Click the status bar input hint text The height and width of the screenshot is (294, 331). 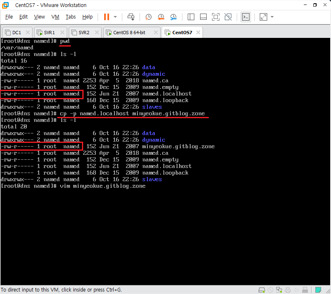point(61,290)
